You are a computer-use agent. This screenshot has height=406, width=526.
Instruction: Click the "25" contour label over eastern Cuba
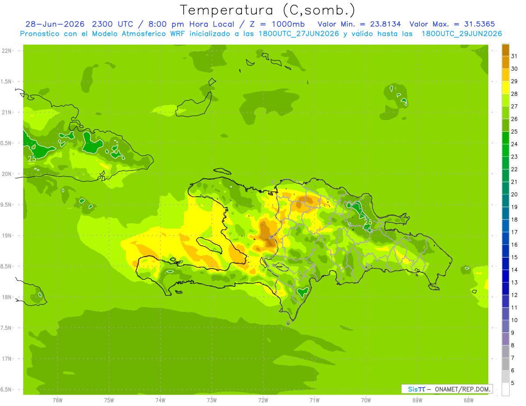tap(32, 159)
